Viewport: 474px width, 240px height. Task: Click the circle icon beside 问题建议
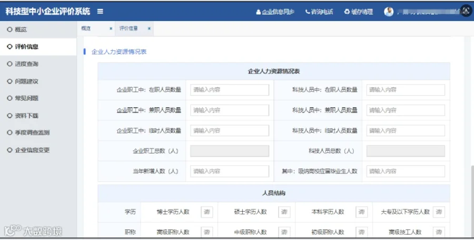coord(9,81)
